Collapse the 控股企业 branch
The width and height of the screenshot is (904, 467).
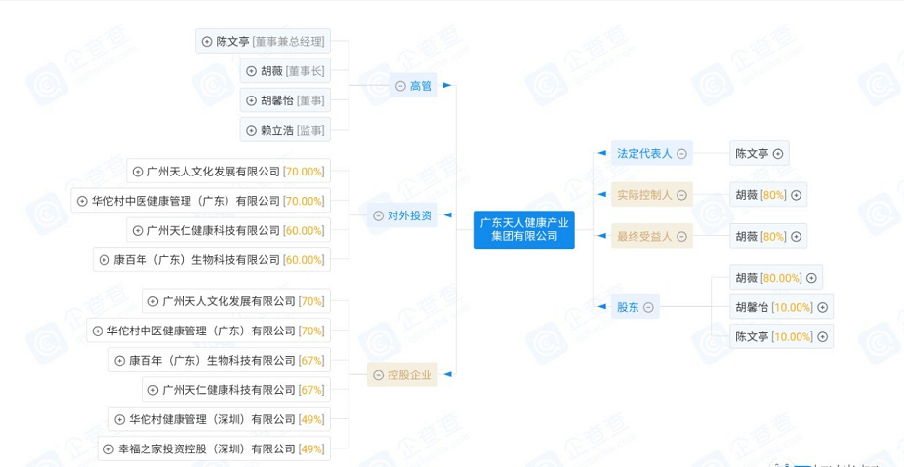(379, 374)
